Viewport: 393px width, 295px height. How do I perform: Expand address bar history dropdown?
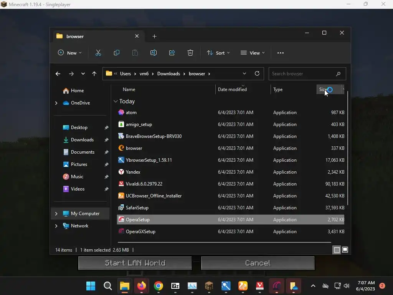[244, 73]
